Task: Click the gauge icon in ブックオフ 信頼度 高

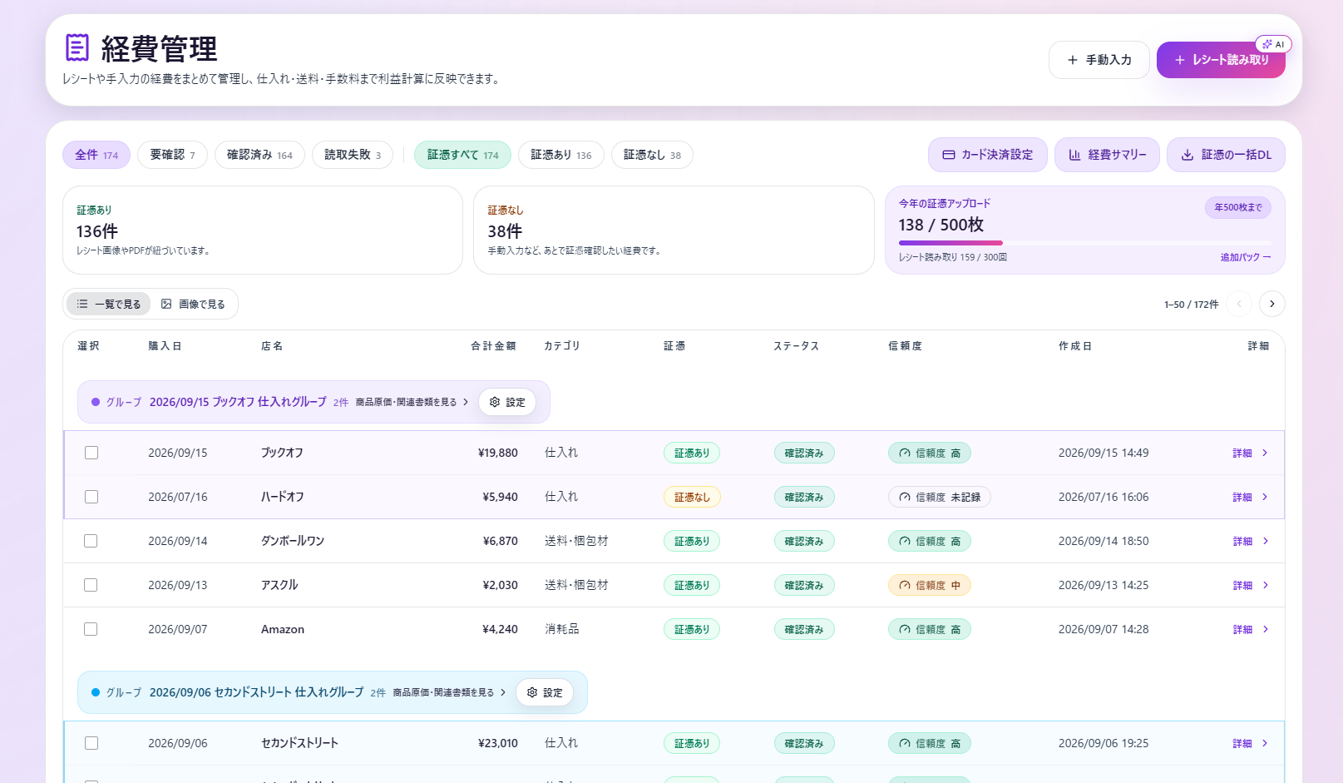Action: point(904,453)
